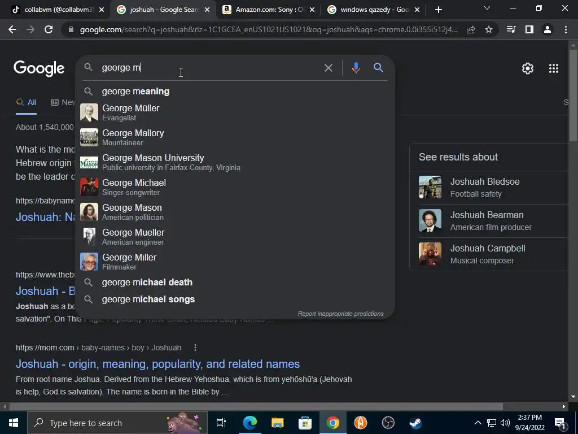The height and width of the screenshot is (434, 578).
Task: Show hidden system tray icons
Action: pyautogui.click(x=478, y=423)
